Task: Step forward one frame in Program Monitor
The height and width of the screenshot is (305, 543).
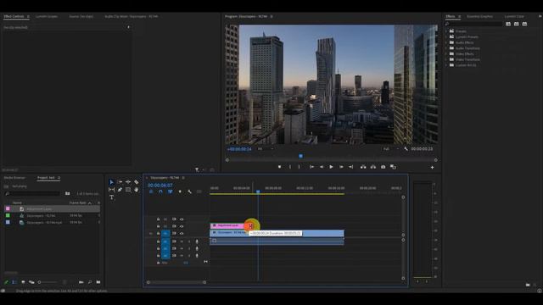Action: pyautogui.click(x=341, y=167)
